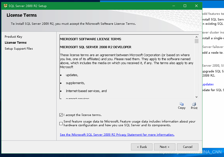Proceed with the Next button
Image resolution: width=224 pixels, height=157 pixels.
(x=165, y=147)
